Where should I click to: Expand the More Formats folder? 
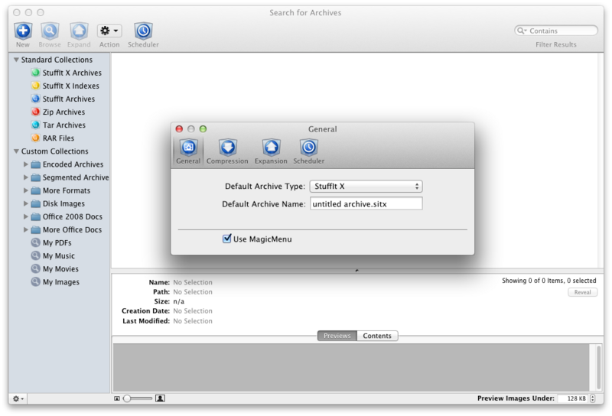pos(26,190)
